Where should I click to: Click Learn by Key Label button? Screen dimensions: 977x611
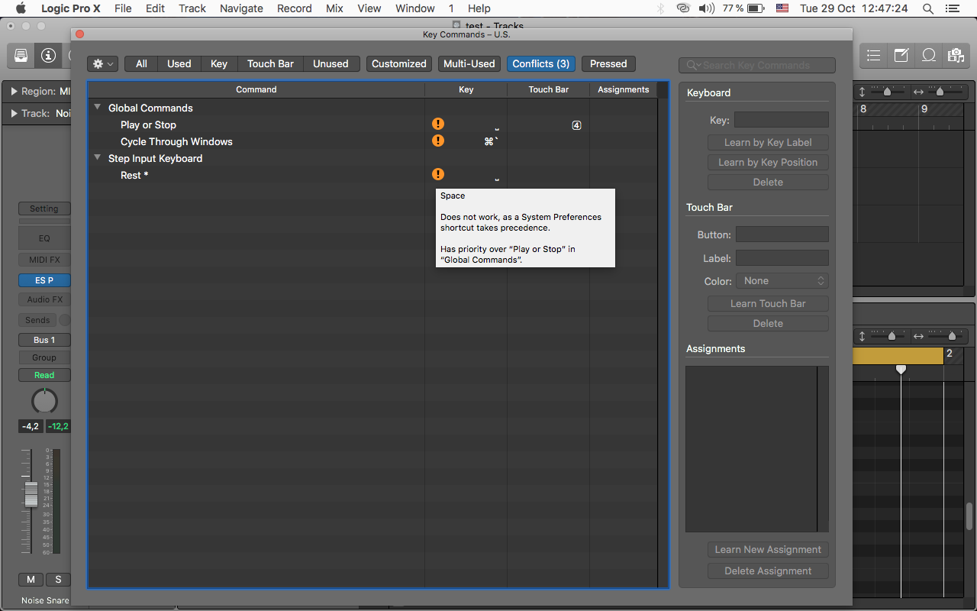point(768,143)
